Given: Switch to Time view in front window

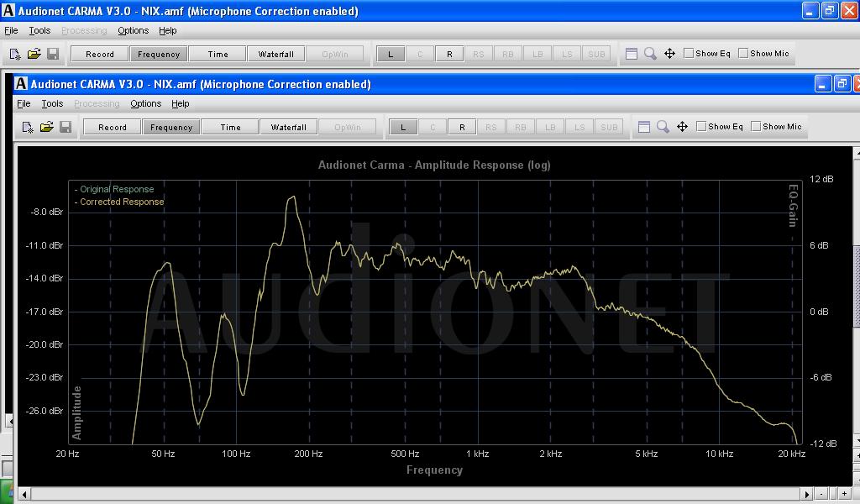Looking at the screenshot, I should point(230,127).
